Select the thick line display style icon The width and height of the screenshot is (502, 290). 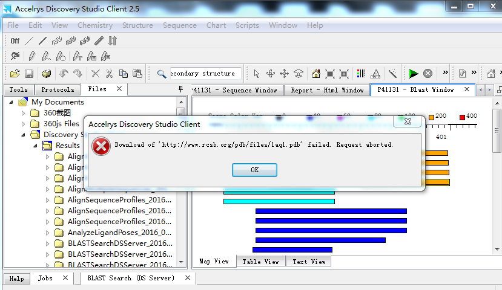(x=42, y=41)
